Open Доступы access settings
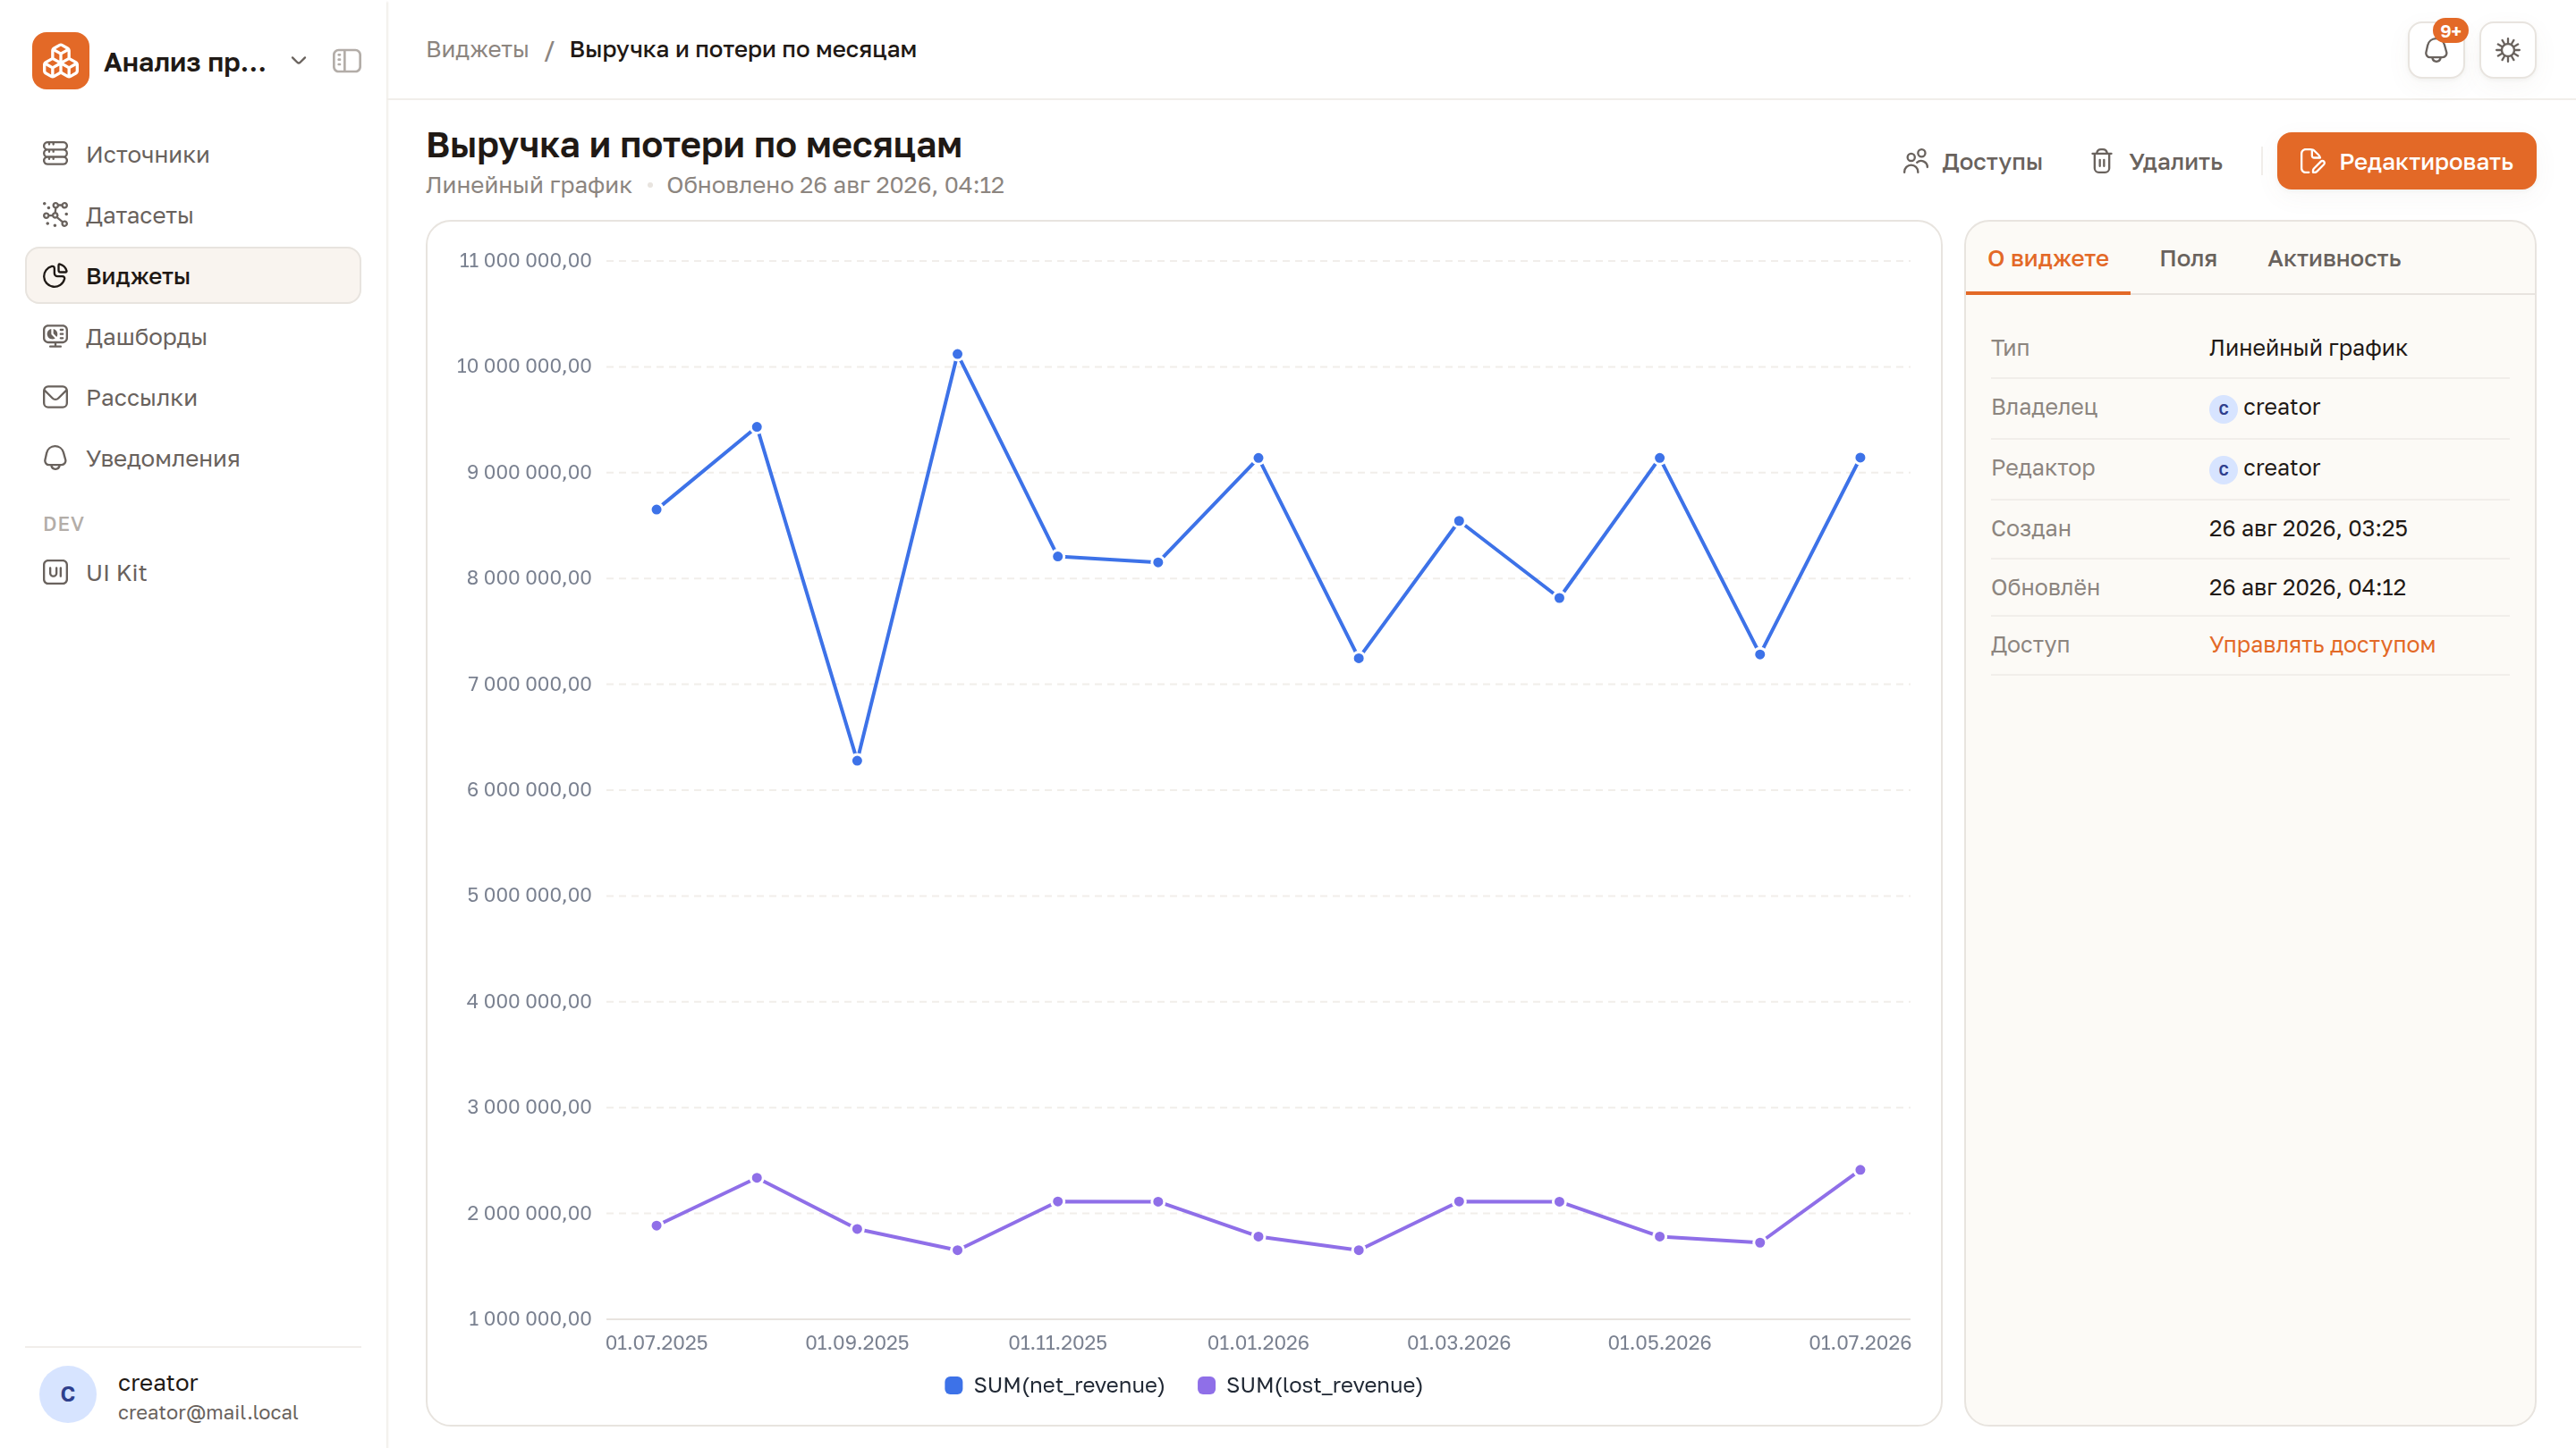The image size is (2576, 1448). [x=1972, y=161]
